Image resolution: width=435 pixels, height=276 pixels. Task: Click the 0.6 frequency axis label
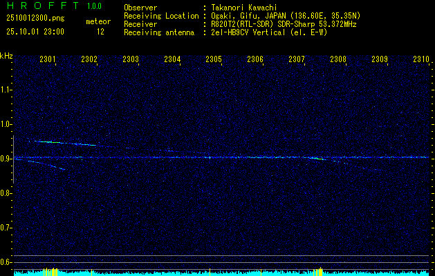[x=6, y=262]
